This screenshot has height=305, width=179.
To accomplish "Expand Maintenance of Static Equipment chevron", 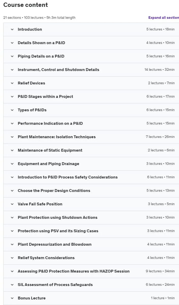I will [x=12, y=150].
